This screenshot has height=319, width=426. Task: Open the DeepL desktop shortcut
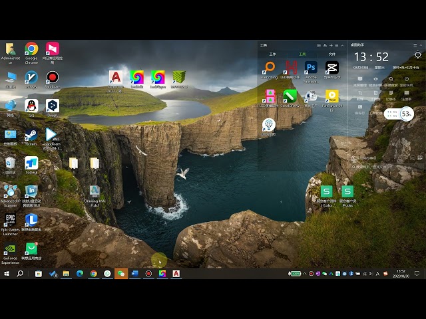[53, 106]
